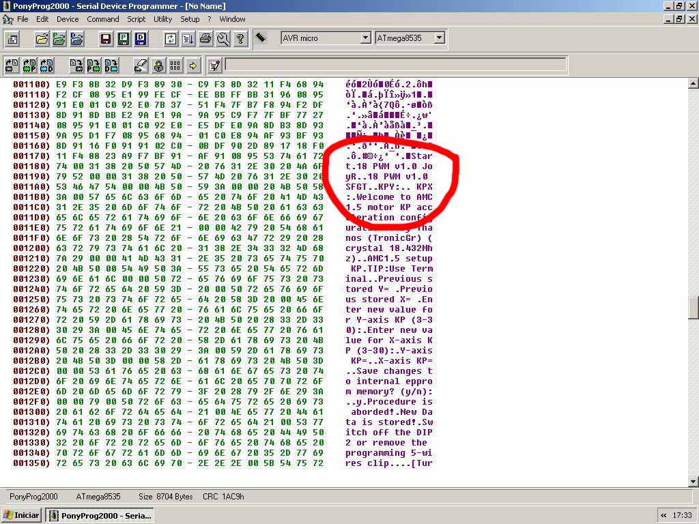The width and height of the screenshot is (699, 524).
Task: Click the scroll down arrow of the hex view
Action: coord(694,481)
